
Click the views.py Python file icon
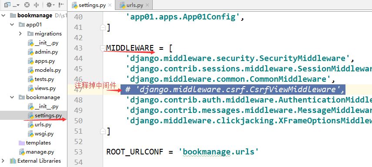click(x=30, y=88)
